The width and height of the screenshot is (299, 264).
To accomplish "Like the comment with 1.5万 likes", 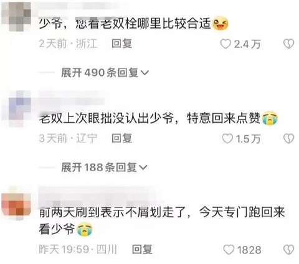I will point(227,138).
